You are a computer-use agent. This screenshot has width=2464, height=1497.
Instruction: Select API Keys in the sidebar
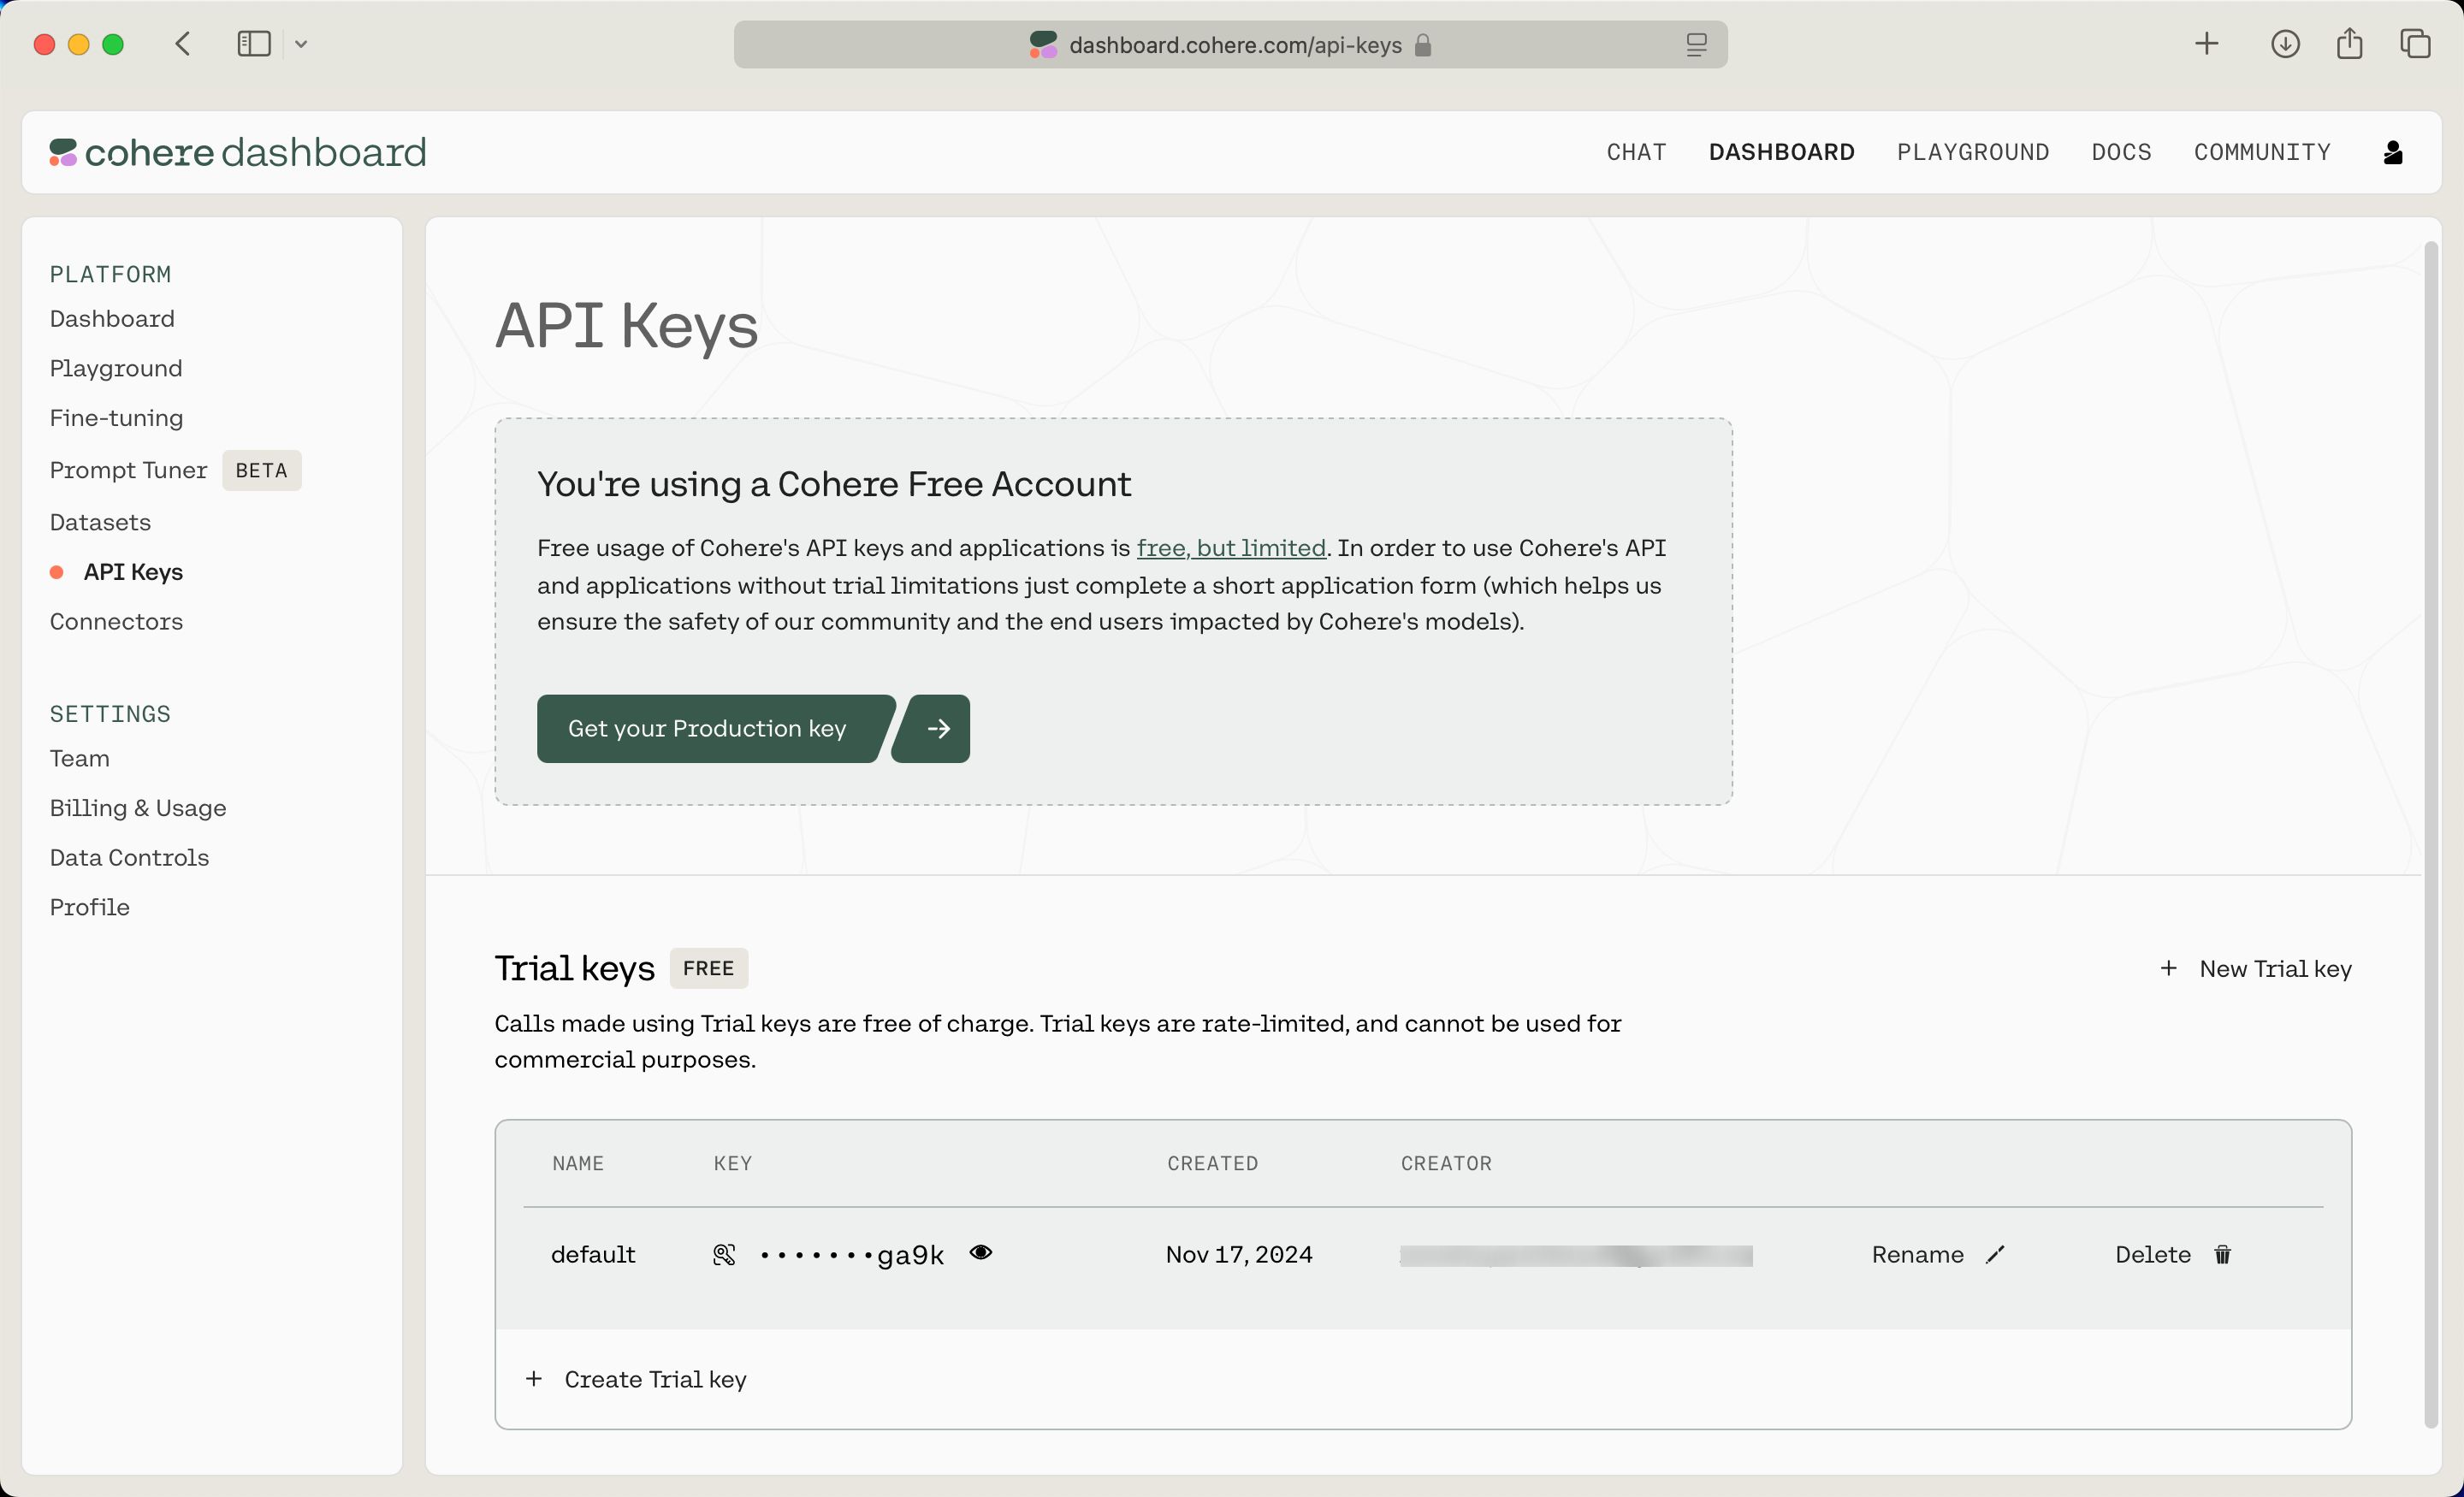133,572
